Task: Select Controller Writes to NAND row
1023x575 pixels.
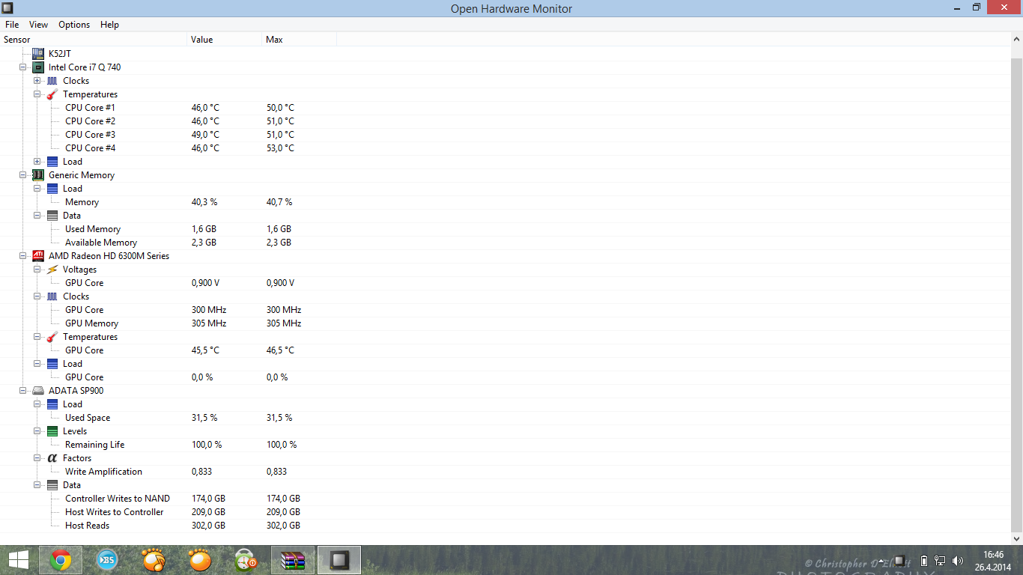Action: pos(505,499)
